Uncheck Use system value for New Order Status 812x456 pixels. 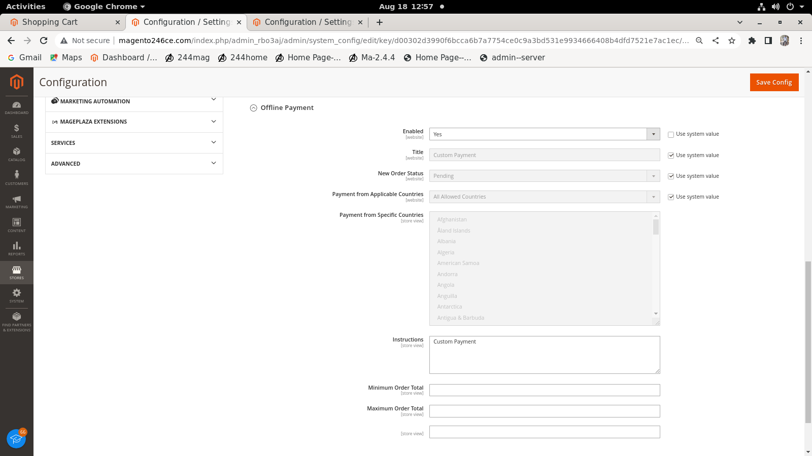click(x=671, y=176)
